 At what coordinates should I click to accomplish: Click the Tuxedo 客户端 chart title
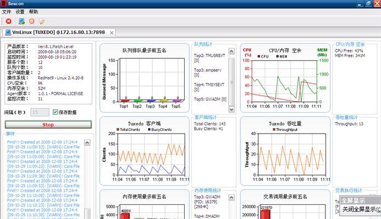(x=144, y=124)
